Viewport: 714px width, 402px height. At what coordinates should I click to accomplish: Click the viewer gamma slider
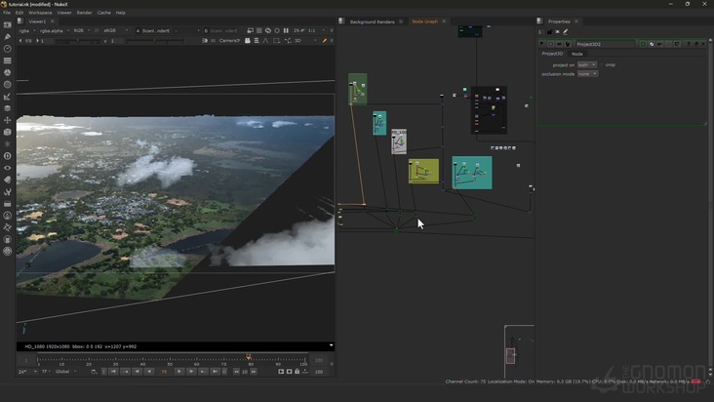pyautogui.click(x=154, y=41)
